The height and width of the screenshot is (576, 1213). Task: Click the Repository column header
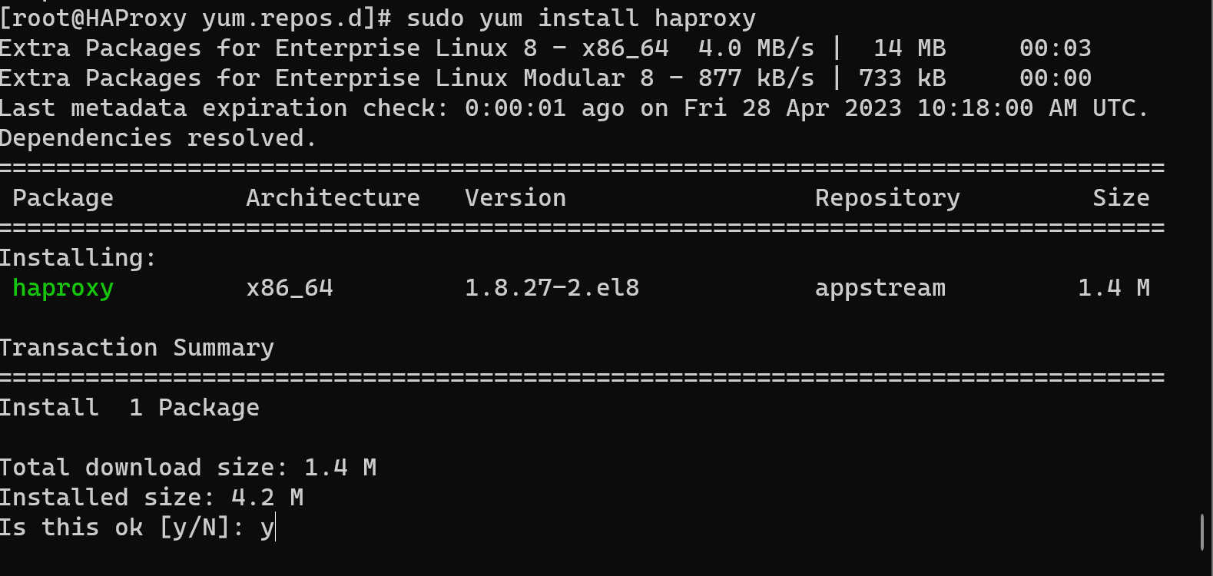(887, 198)
